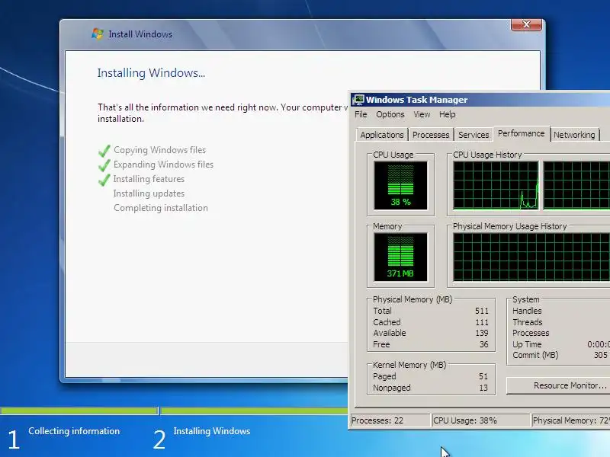The width and height of the screenshot is (610, 457).
Task: Click the System 'Up Time' row
Action: point(561,344)
